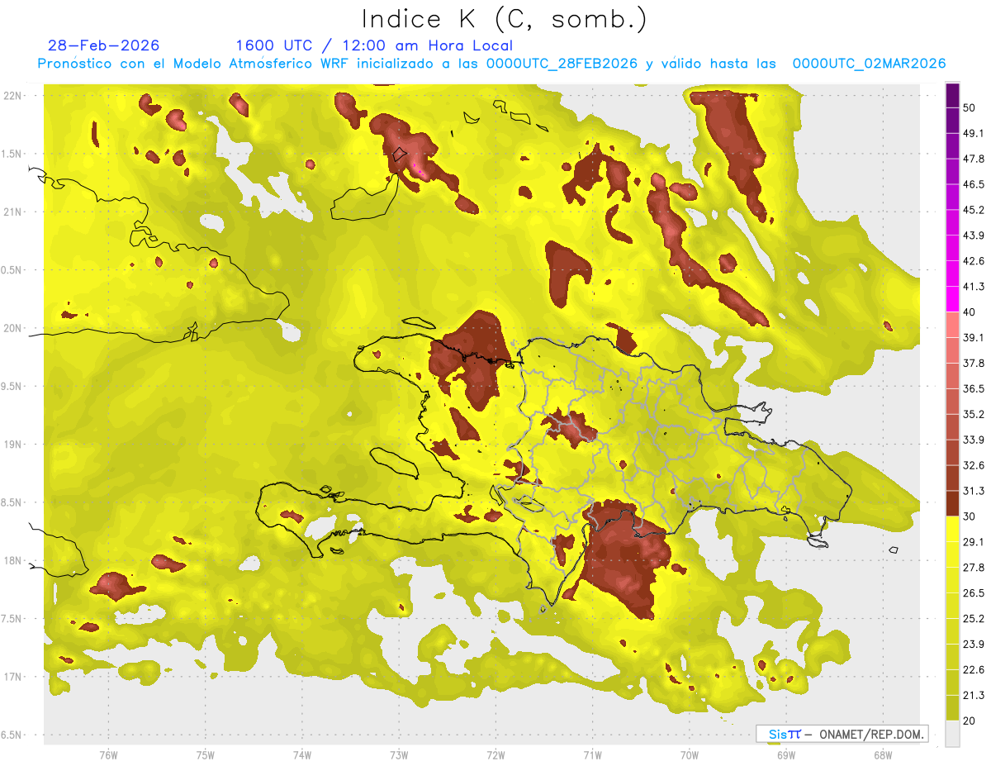Click the longitude label '72W'
The image size is (991, 766).
(495, 755)
